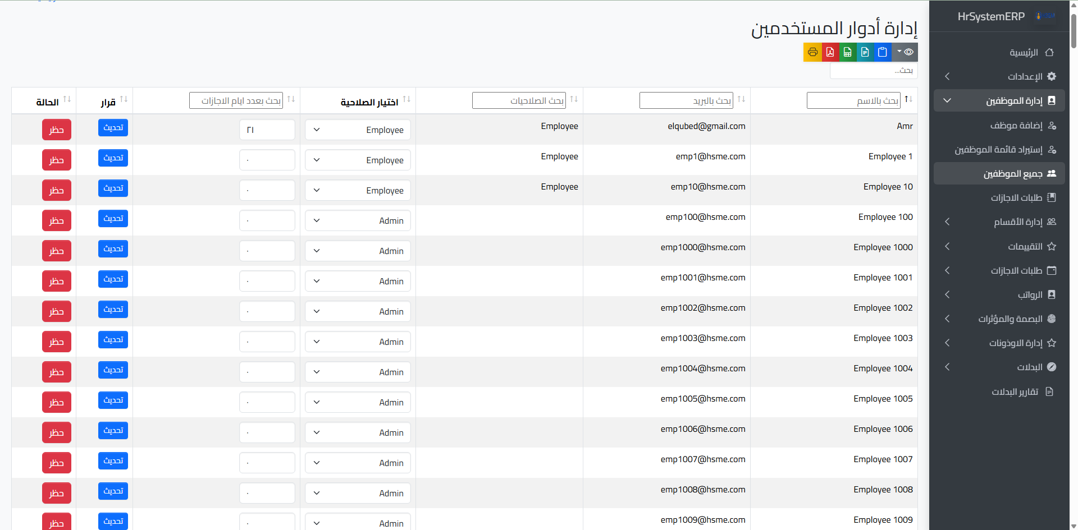This screenshot has height=530, width=1078.
Task: Click the calendar icon beside طلبات الاجازات
Action: click(x=1052, y=270)
